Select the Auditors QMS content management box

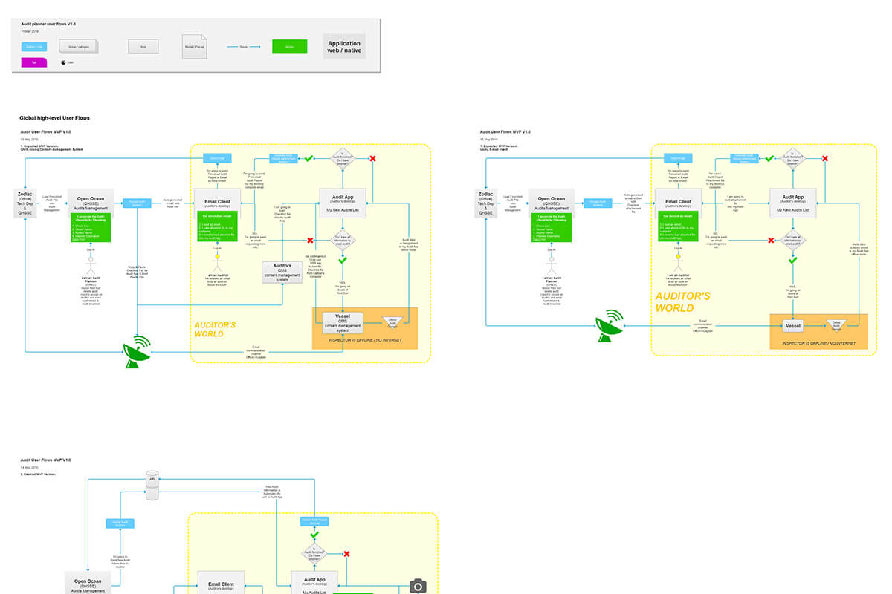282,272
